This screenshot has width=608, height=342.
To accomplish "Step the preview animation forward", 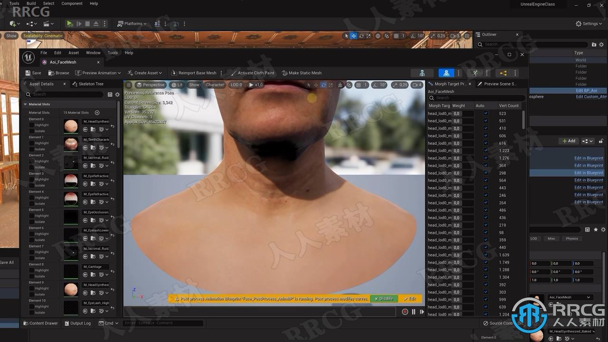I will (x=422, y=312).
